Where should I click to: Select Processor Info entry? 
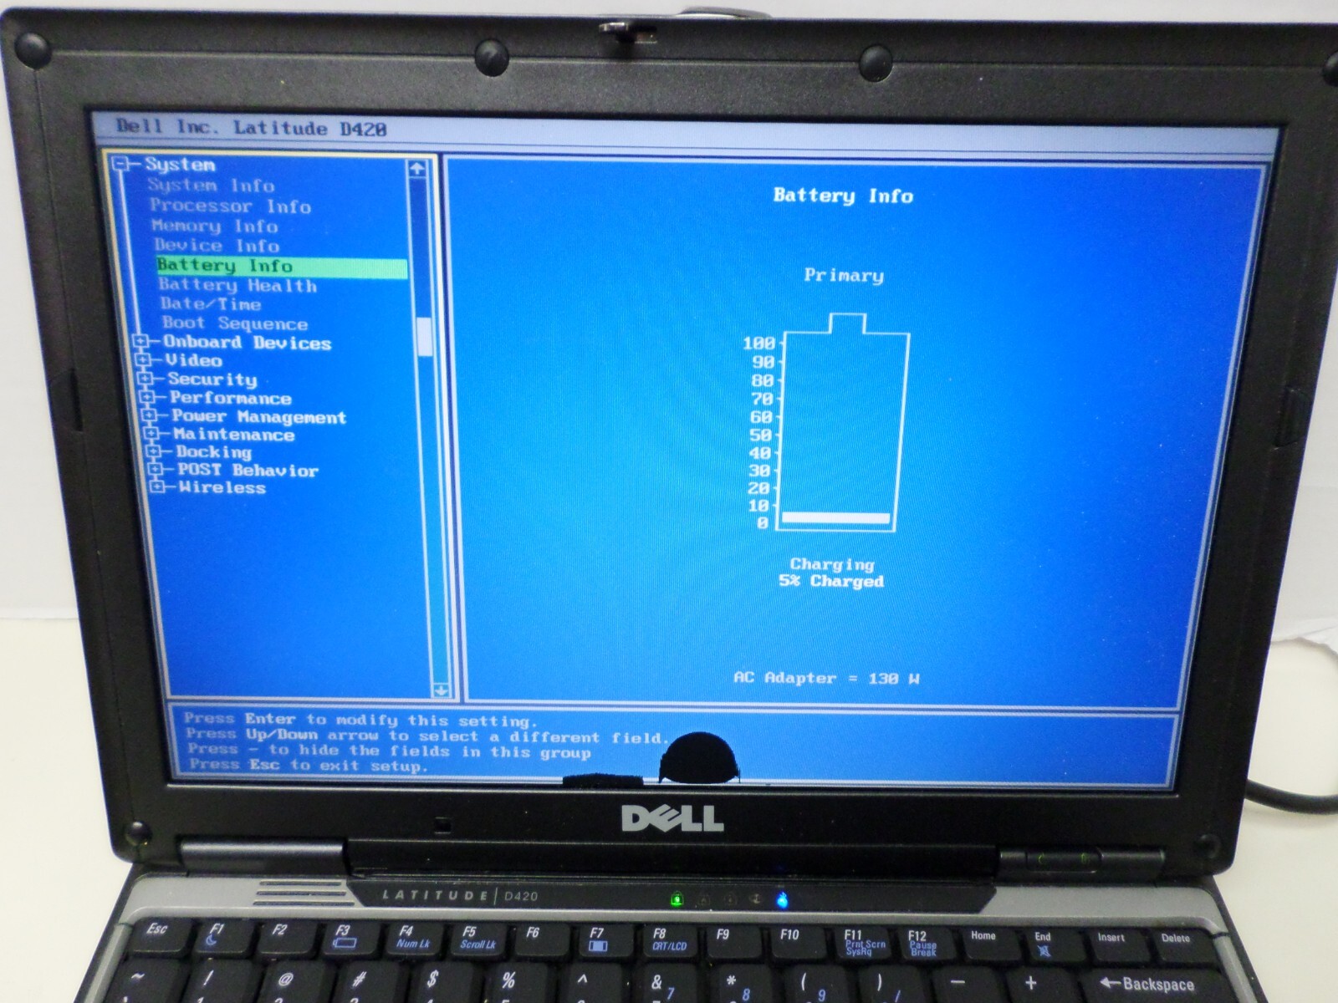pos(230,206)
